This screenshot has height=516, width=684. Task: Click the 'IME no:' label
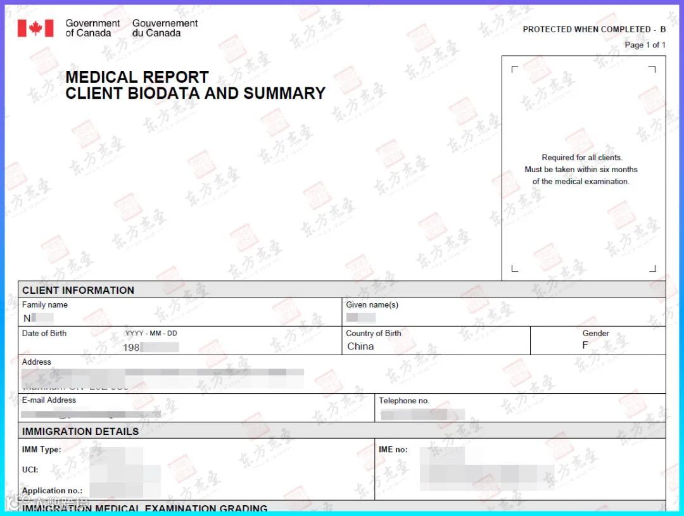393,450
